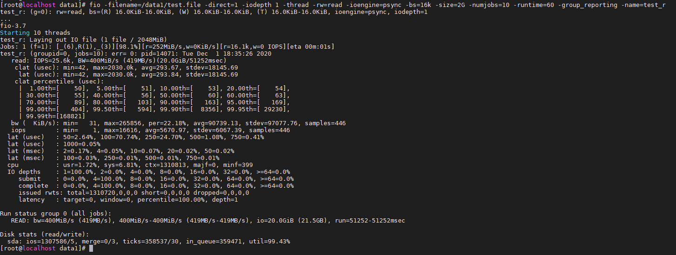This screenshot has width=676, height=255.
Task: Click the 'fio-3.7' version line
Action: pyautogui.click(x=13, y=26)
